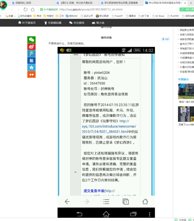194x221 pixels.
Task: Click the green 6张大图 button
Action: point(187,9)
